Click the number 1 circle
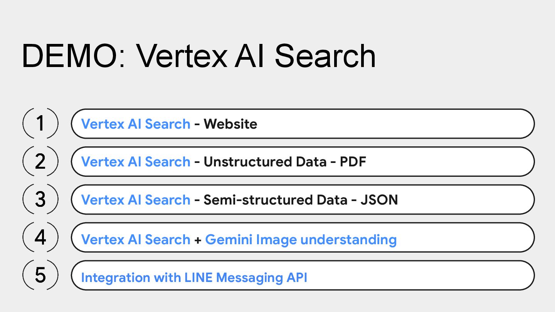555x312 pixels. (40, 124)
